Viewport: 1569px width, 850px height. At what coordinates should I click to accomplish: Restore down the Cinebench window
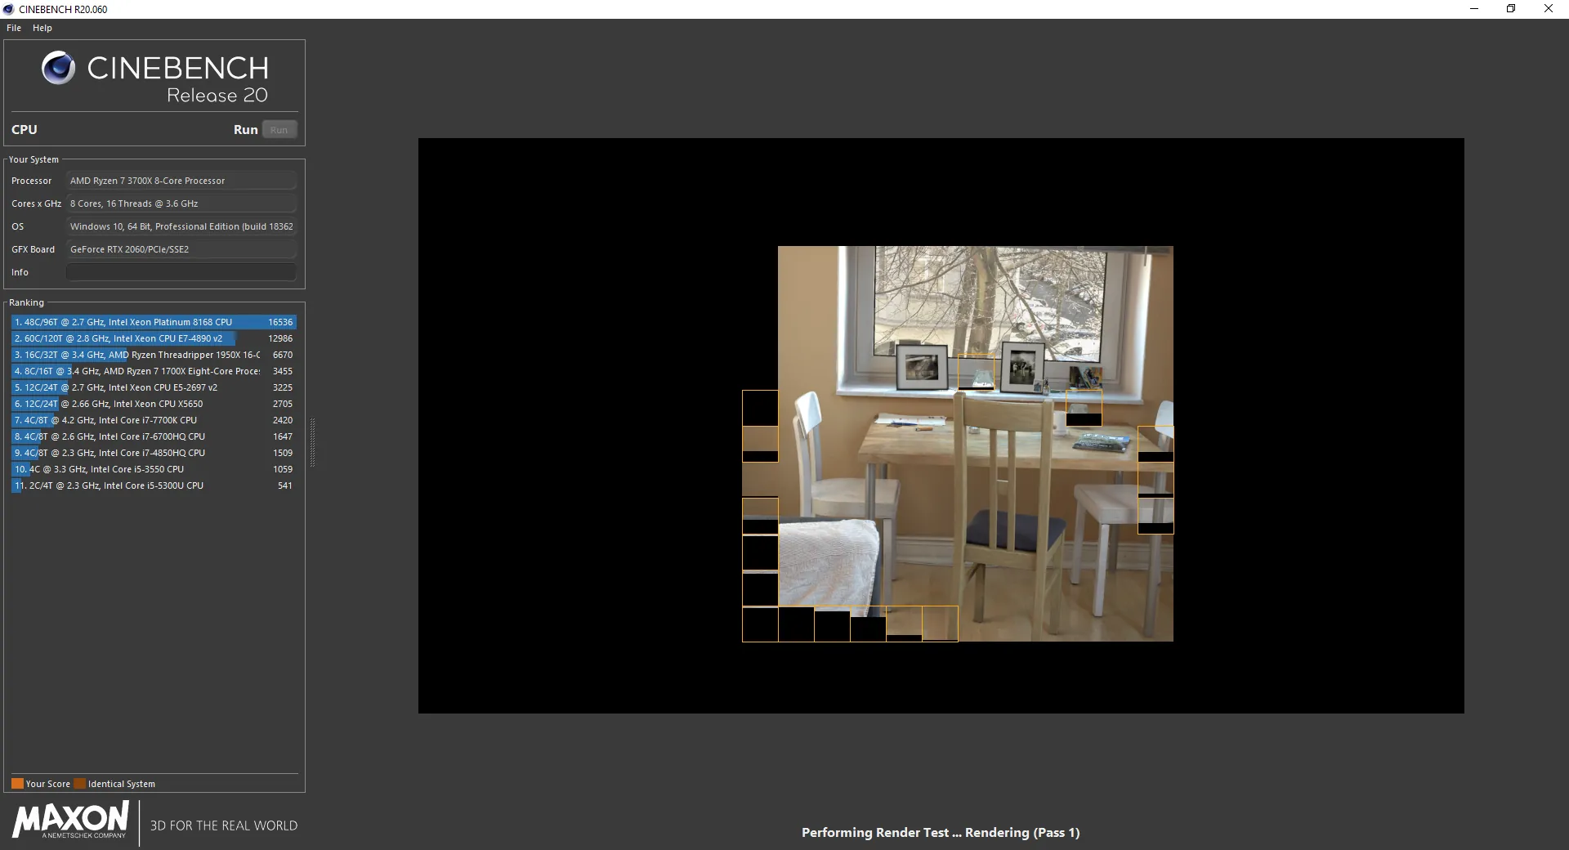click(x=1511, y=9)
